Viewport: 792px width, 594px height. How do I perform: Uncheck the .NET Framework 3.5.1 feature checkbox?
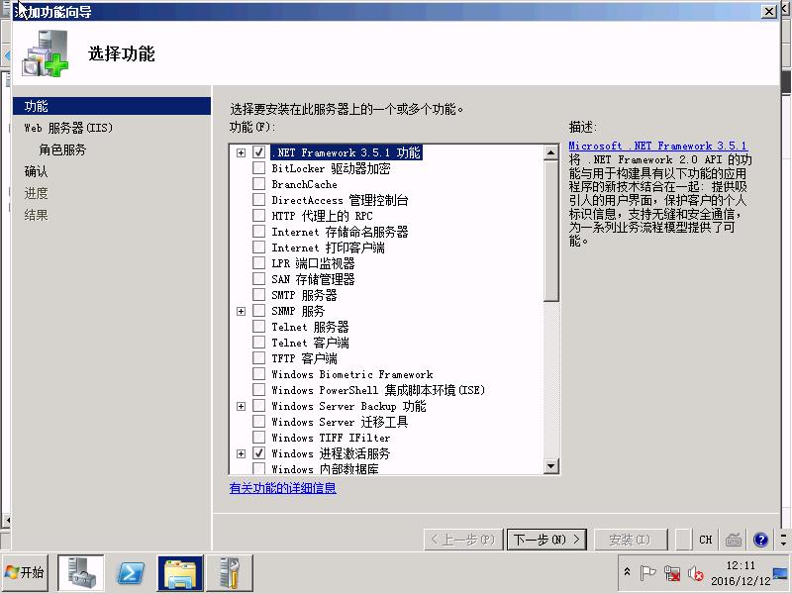click(259, 152)
